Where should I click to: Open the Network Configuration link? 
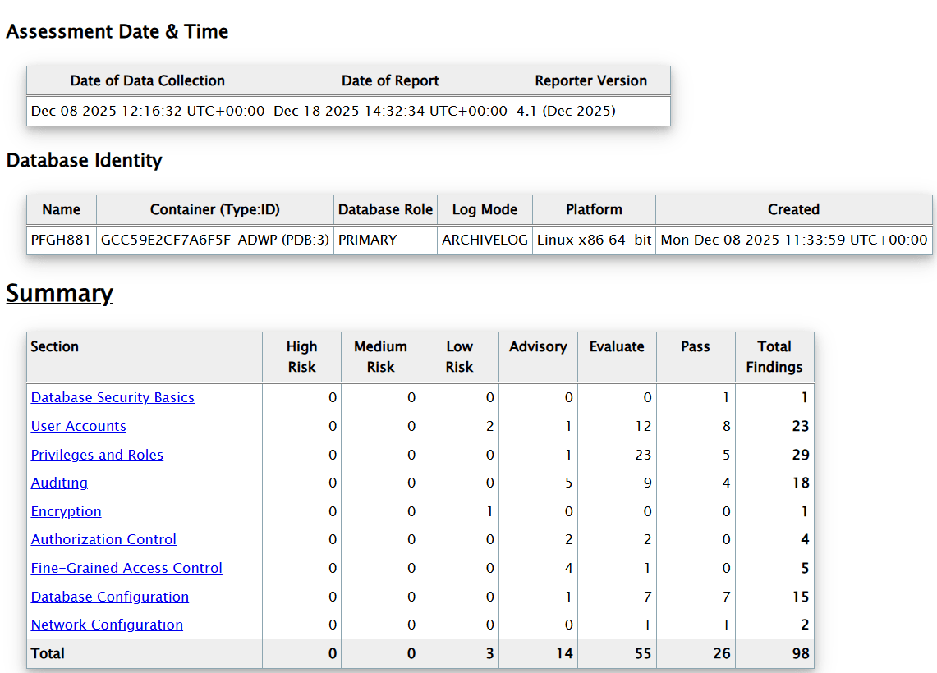click(107, 625)
